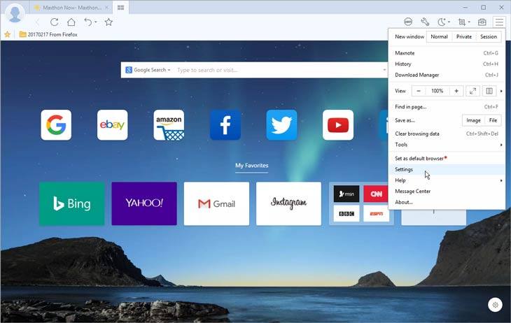Viewport: 511px width, 323px height.
Task: Switch to the Maxthon Now tab
Action: pyautogui.click(x=70, y=8)
